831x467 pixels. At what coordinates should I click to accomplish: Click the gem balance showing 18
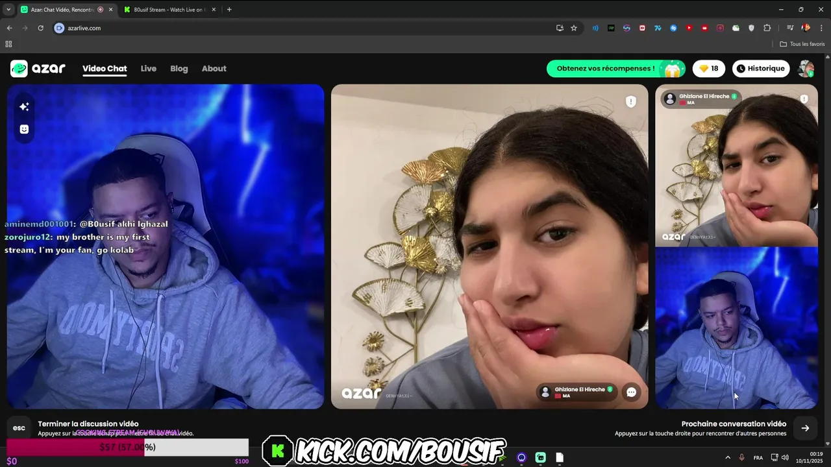708,68
